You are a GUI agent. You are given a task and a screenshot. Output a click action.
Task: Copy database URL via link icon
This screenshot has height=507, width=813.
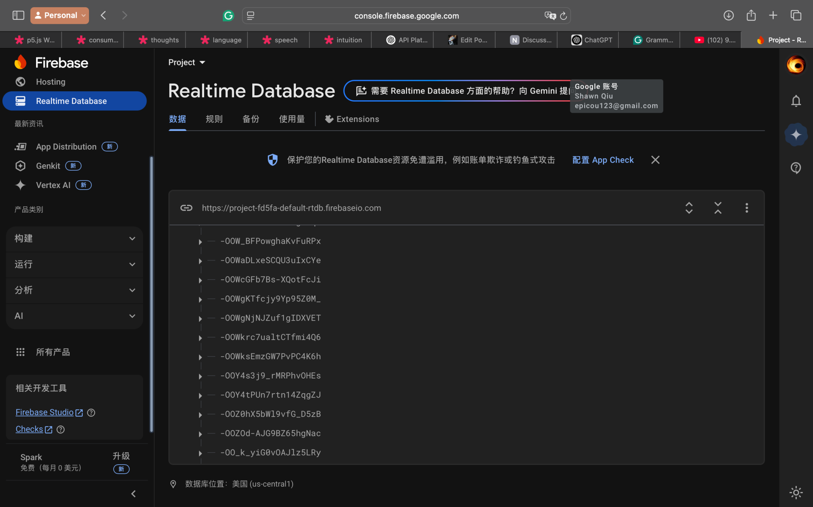click(186, 208)
